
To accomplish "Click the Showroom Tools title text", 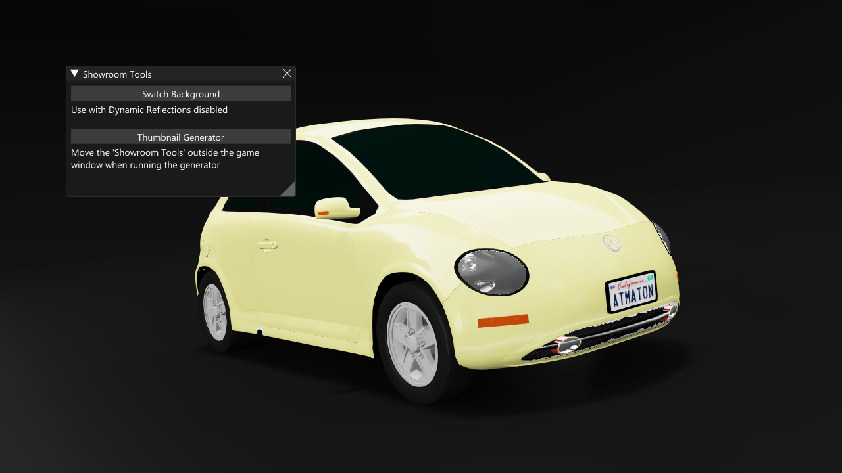I will [116, 74].
